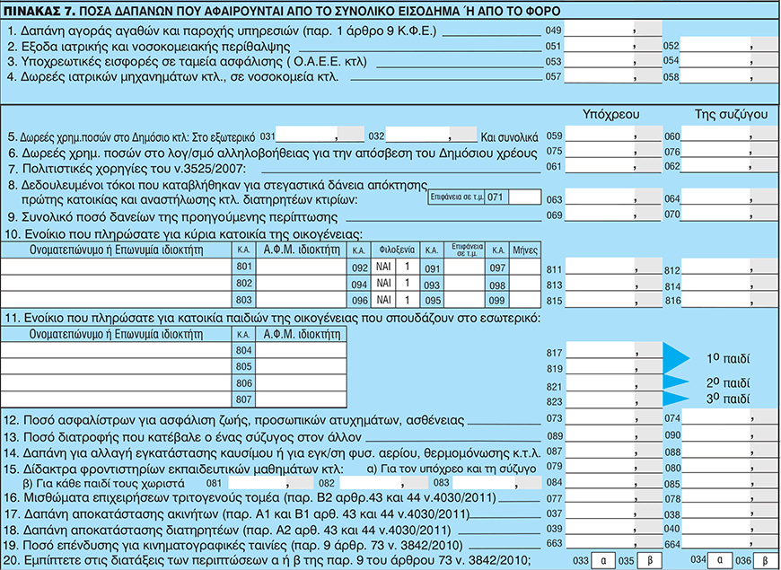This screenshot has height=570, width=781.
Task: Click the "2ο παιδί" label
Action: (728, 382)
